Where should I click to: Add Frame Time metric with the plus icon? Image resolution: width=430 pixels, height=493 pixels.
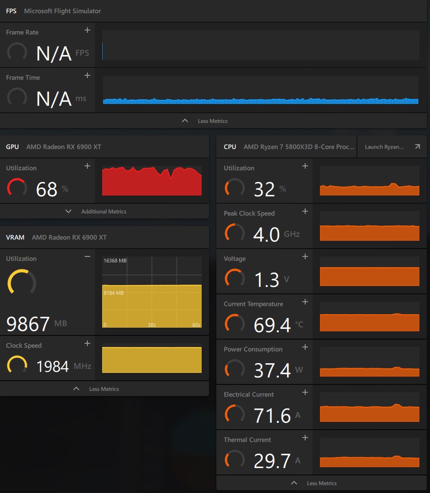[x=87, y=75]
